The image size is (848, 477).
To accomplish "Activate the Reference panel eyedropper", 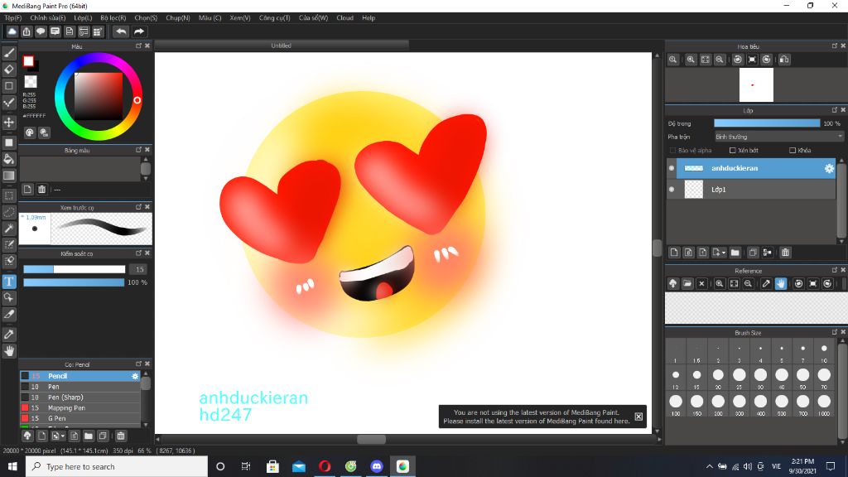I will [x=766, y=283].
